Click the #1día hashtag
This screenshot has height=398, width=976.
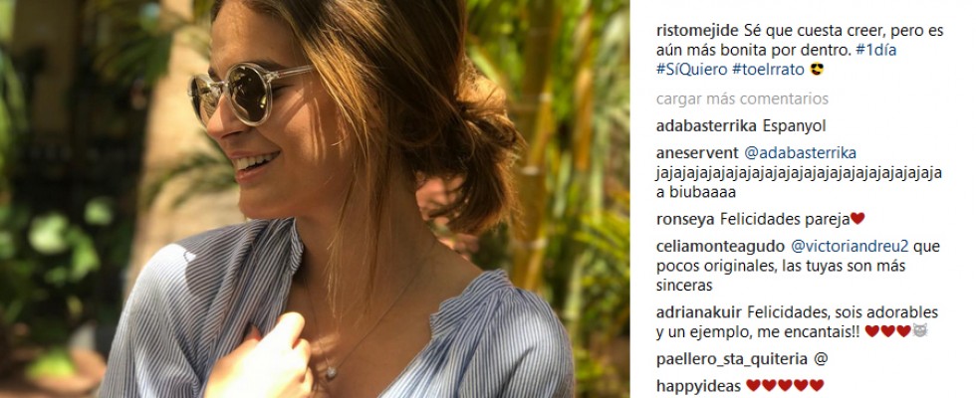(x=876, y=51)
